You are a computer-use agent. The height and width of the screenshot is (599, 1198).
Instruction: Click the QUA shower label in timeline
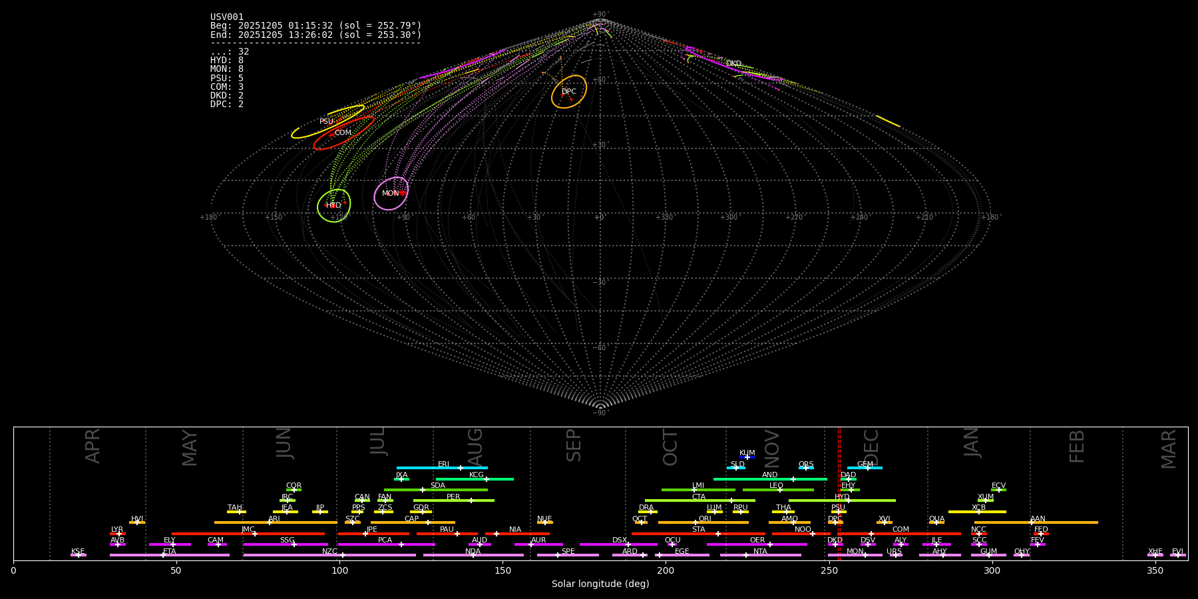936,519
